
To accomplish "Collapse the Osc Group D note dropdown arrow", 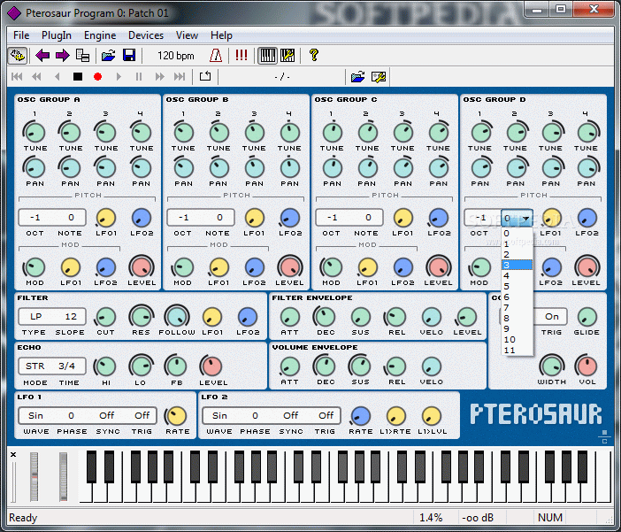I will point(526,219).
